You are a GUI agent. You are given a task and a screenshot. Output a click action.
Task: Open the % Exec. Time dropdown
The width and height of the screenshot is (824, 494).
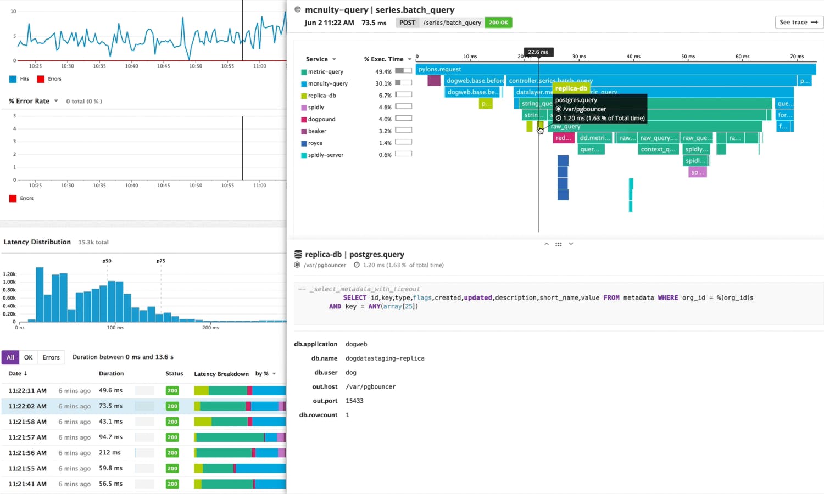pos(410,59)
